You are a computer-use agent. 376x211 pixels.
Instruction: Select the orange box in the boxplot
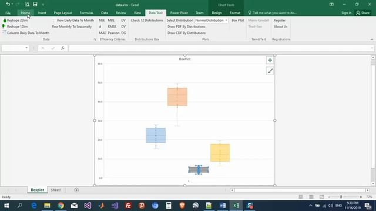(177, 97)
